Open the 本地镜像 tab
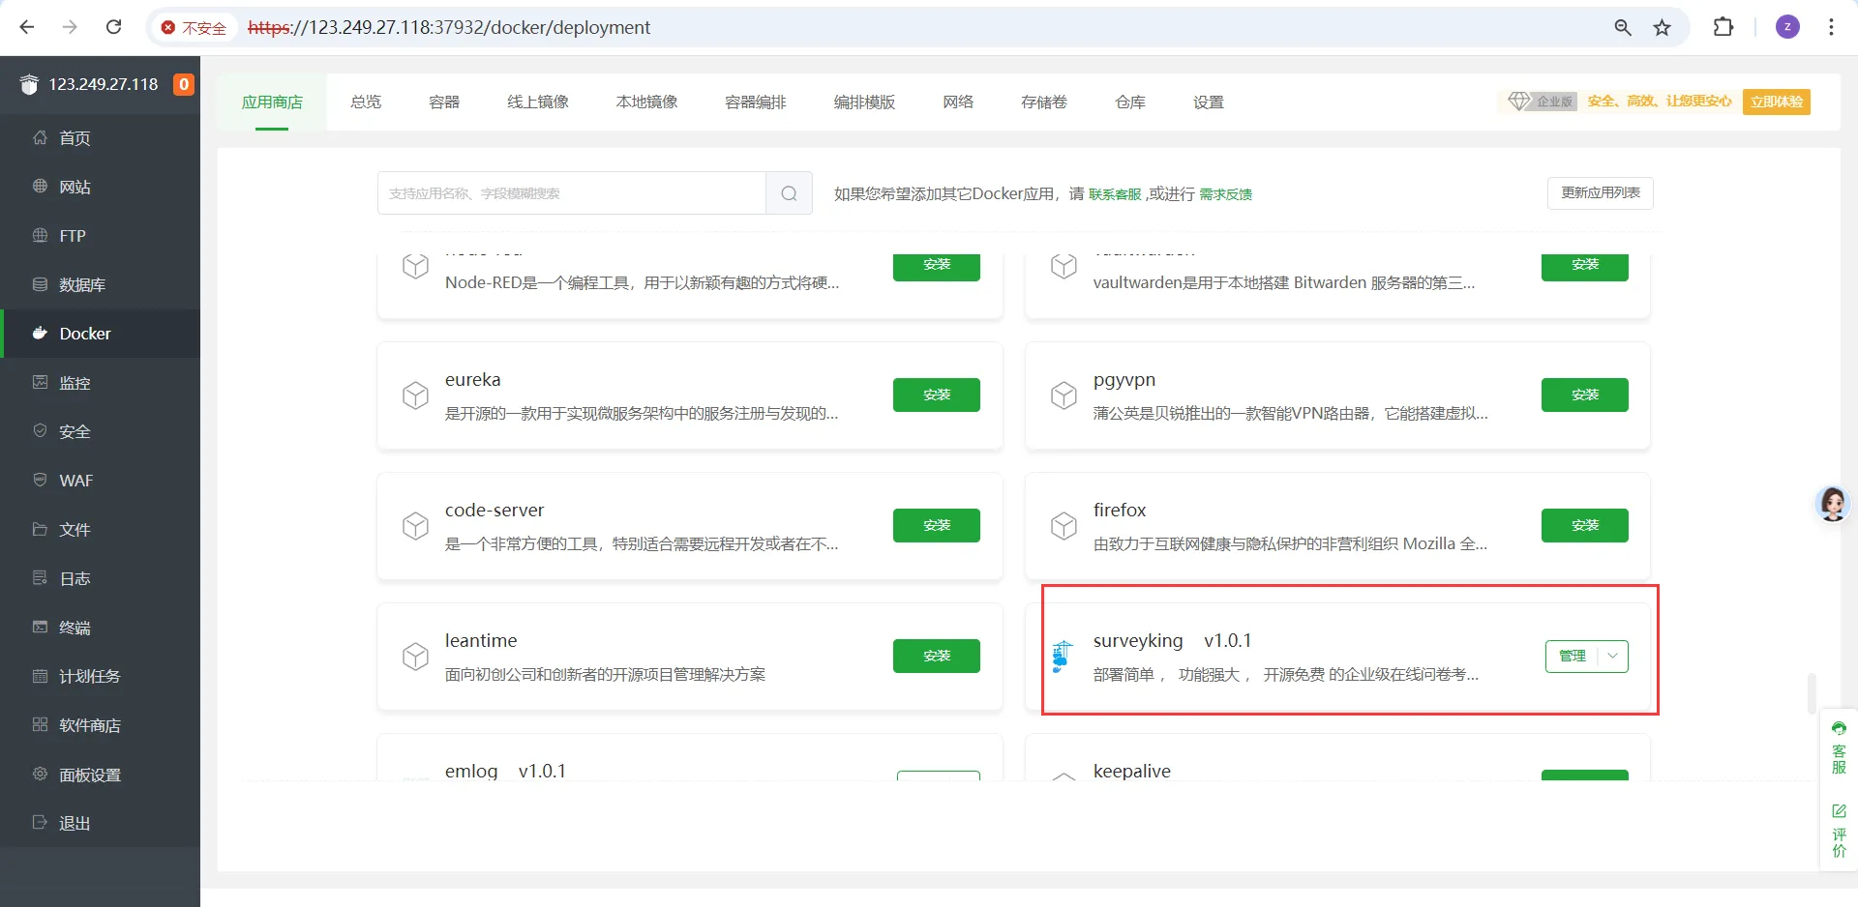This screenshot has width=1858, height=907. tap(646, 102)
